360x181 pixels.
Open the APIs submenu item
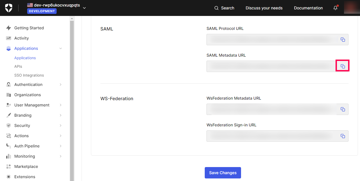click(x=18, y=66)
